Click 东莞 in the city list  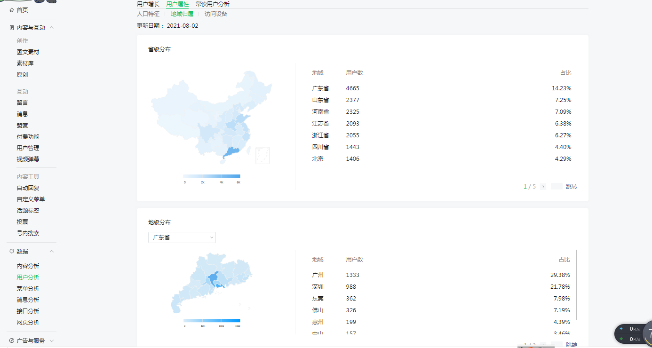(318, 299)
